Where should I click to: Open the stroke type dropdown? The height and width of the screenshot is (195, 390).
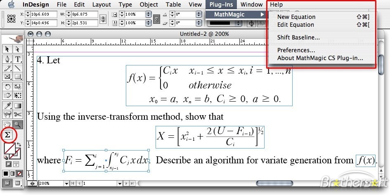tap(239, 23)
